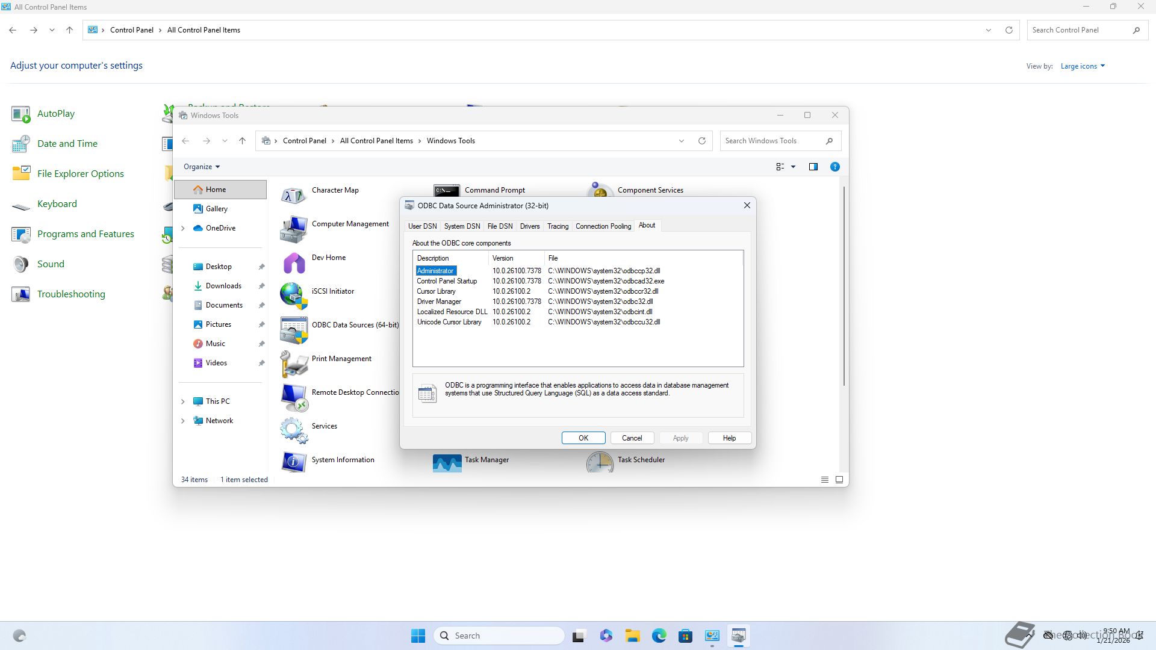Open View by Large icons dropdown
The image size is (1156, 650).
coord(1083,66)
